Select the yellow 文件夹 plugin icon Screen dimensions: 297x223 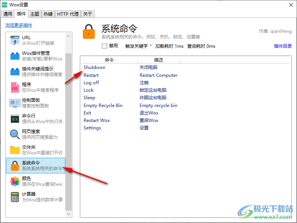tap(15, 150)
